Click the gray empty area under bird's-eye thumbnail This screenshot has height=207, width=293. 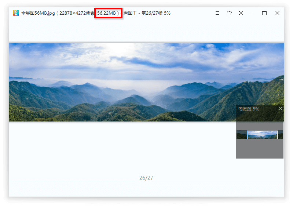[259, 149]
